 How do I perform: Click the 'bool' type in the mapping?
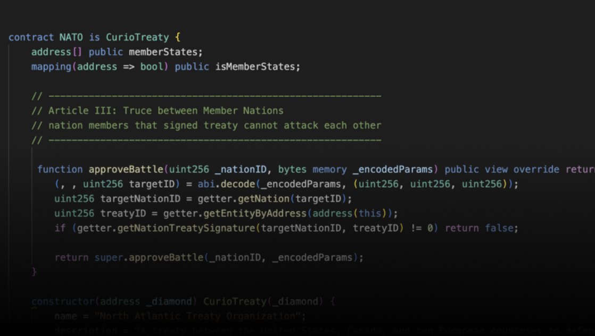151,67
